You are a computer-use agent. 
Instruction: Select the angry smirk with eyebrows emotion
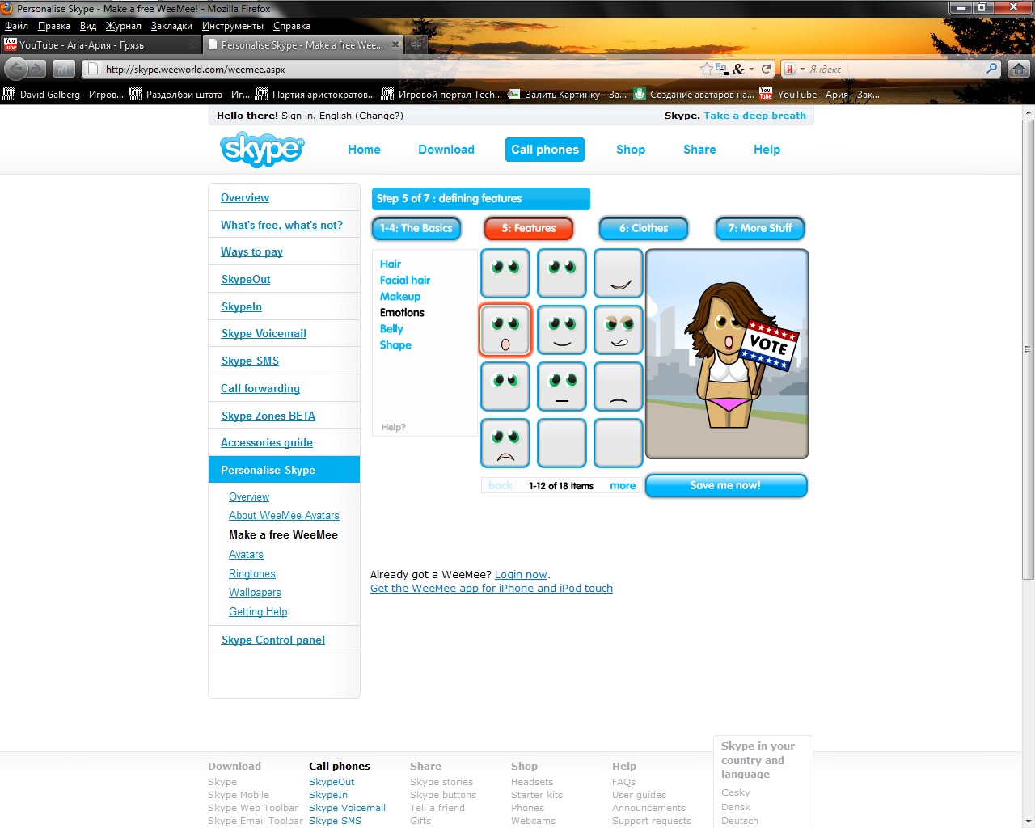tap(619, 330)
